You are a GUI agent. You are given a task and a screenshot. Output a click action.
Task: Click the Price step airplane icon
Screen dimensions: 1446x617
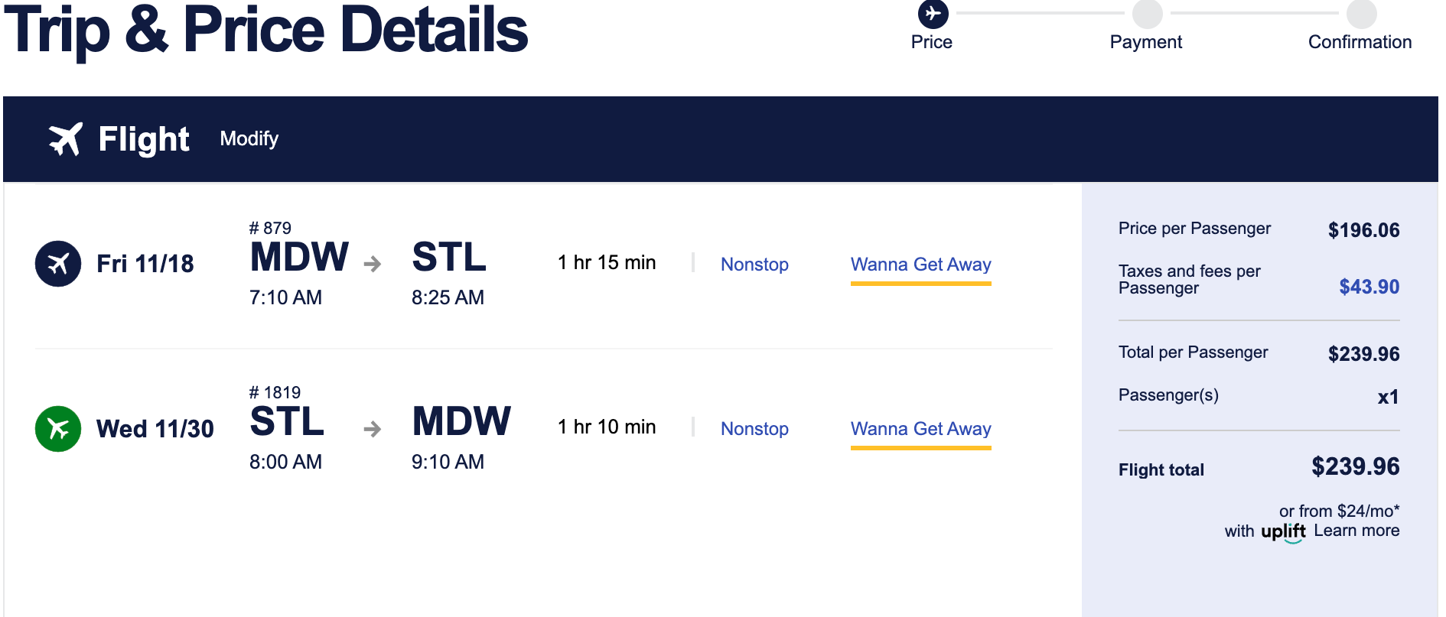[x=933, y=14]
